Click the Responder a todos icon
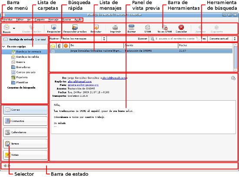 pos(75,27)
